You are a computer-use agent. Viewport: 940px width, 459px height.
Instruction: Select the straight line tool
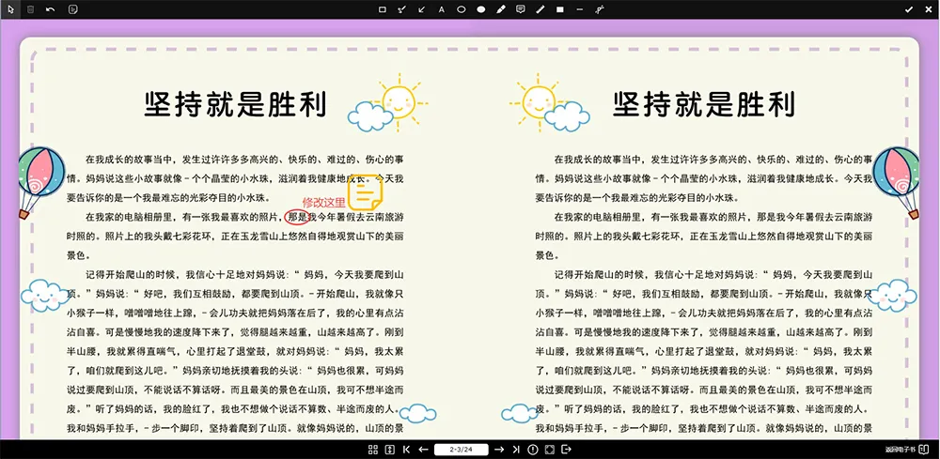pyautogui.click(x=579, y=9)
